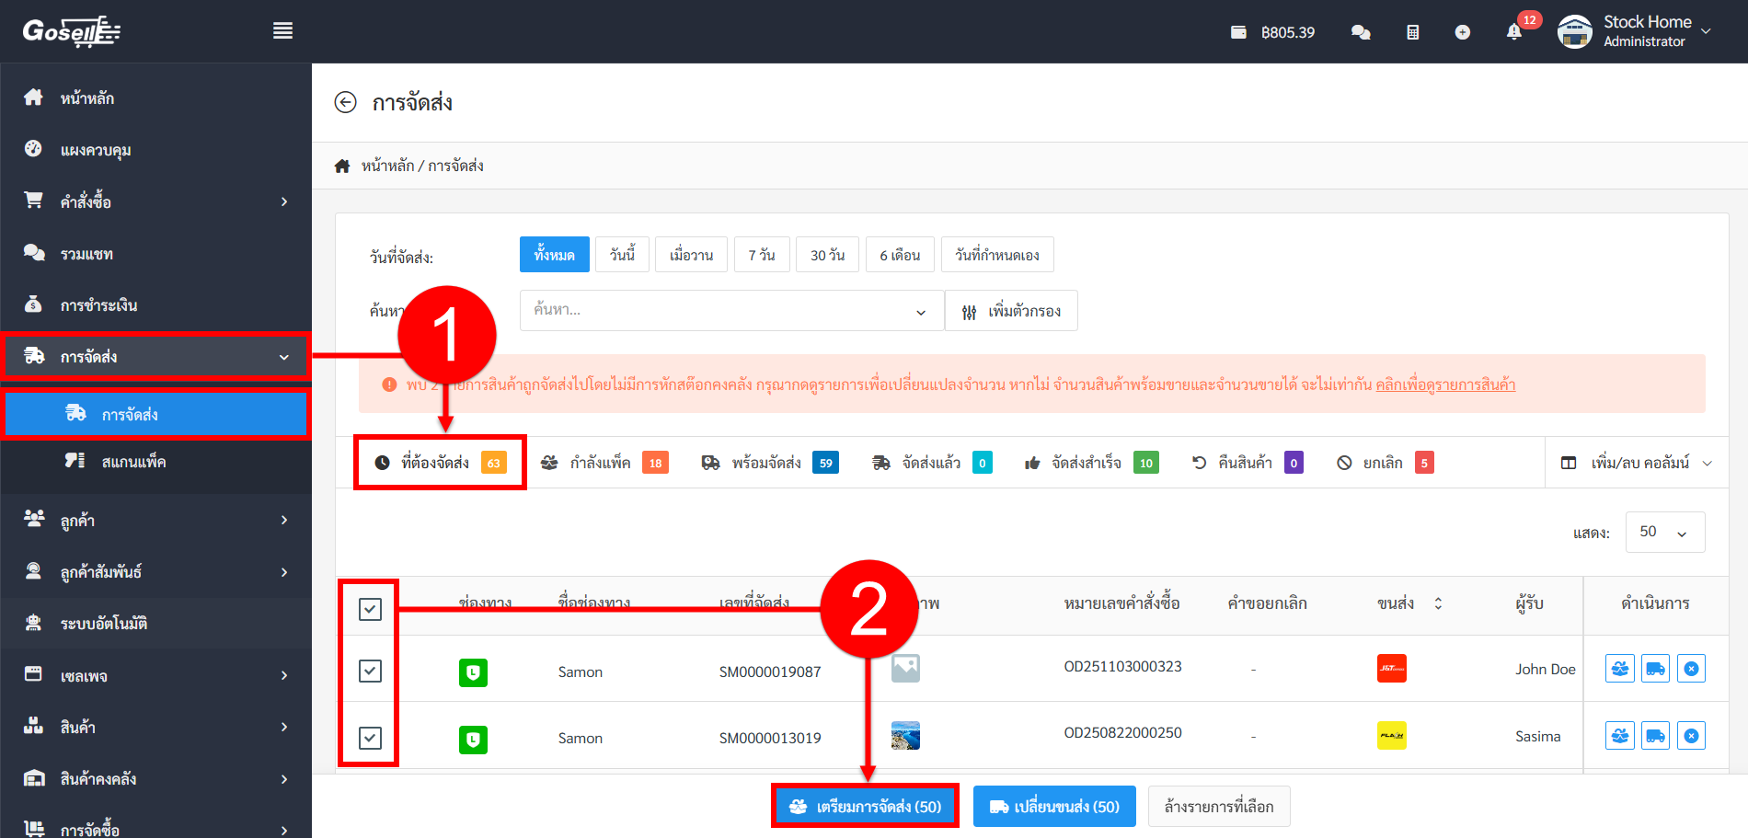Toggle the hamburger sidebar menu icon
Viewport: 1748px width, 838px height.
(x=282, y=31)
